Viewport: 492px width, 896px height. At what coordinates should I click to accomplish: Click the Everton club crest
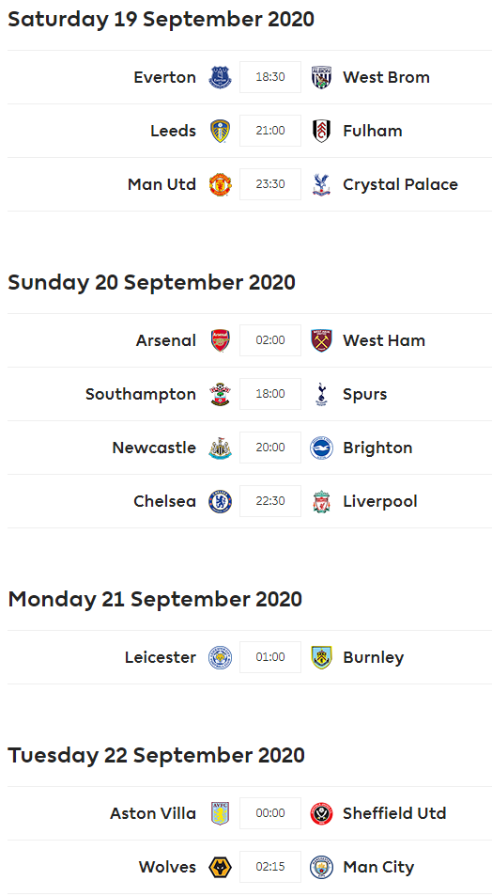pyautogui.click(x=220, y=77)
